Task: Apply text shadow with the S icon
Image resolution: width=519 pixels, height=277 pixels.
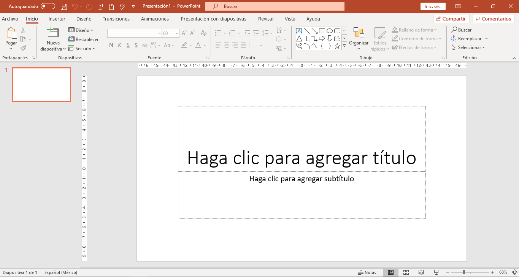Action: (136, 45)
